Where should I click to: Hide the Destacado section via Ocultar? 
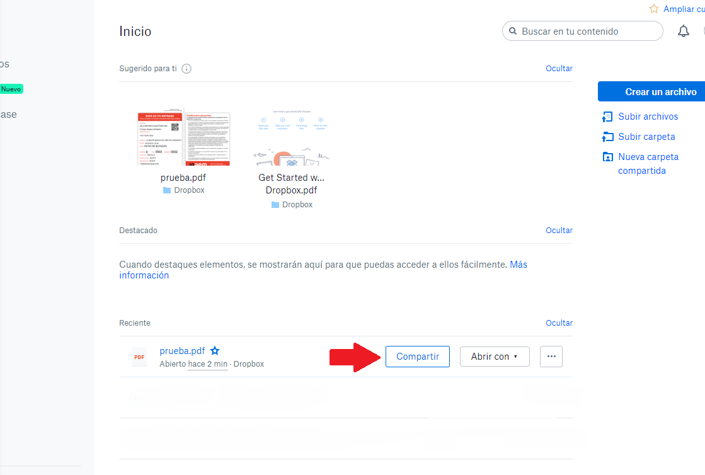[559, 230]
